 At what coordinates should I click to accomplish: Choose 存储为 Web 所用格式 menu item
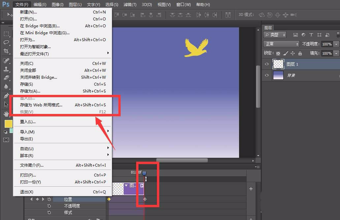(63, 105)
